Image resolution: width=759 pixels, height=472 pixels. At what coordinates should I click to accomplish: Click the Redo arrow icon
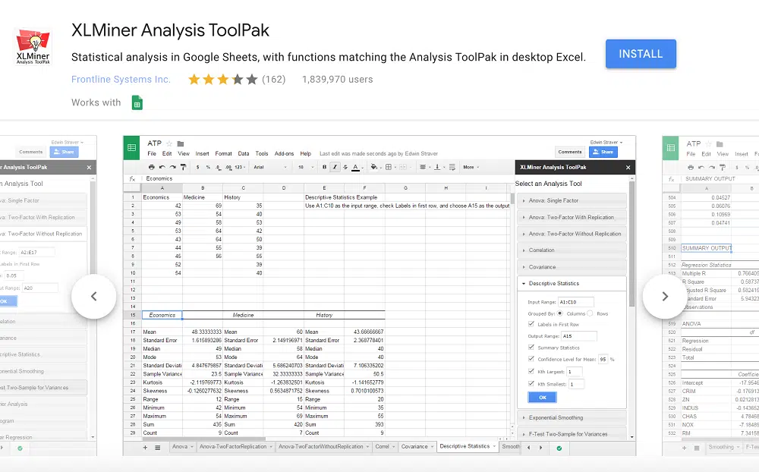pos(172,167)
